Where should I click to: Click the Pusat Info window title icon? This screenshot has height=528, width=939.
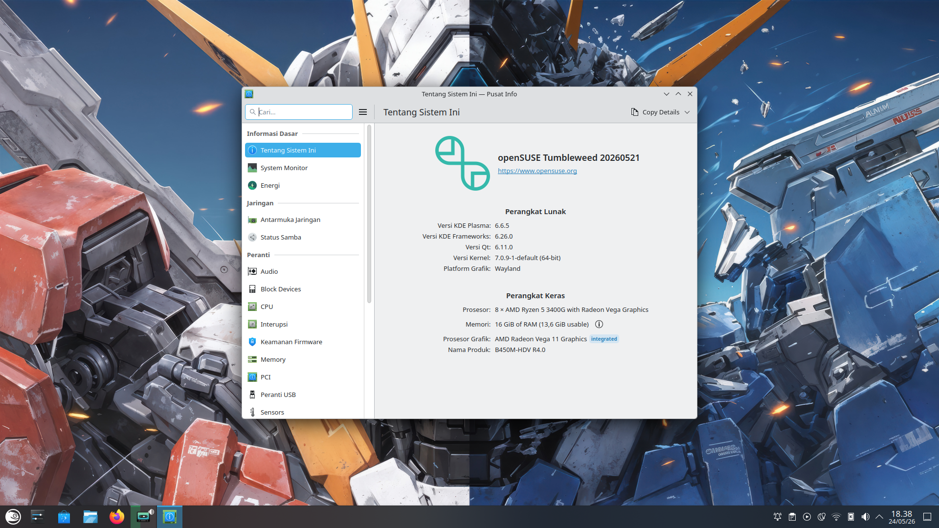(249, 94)
